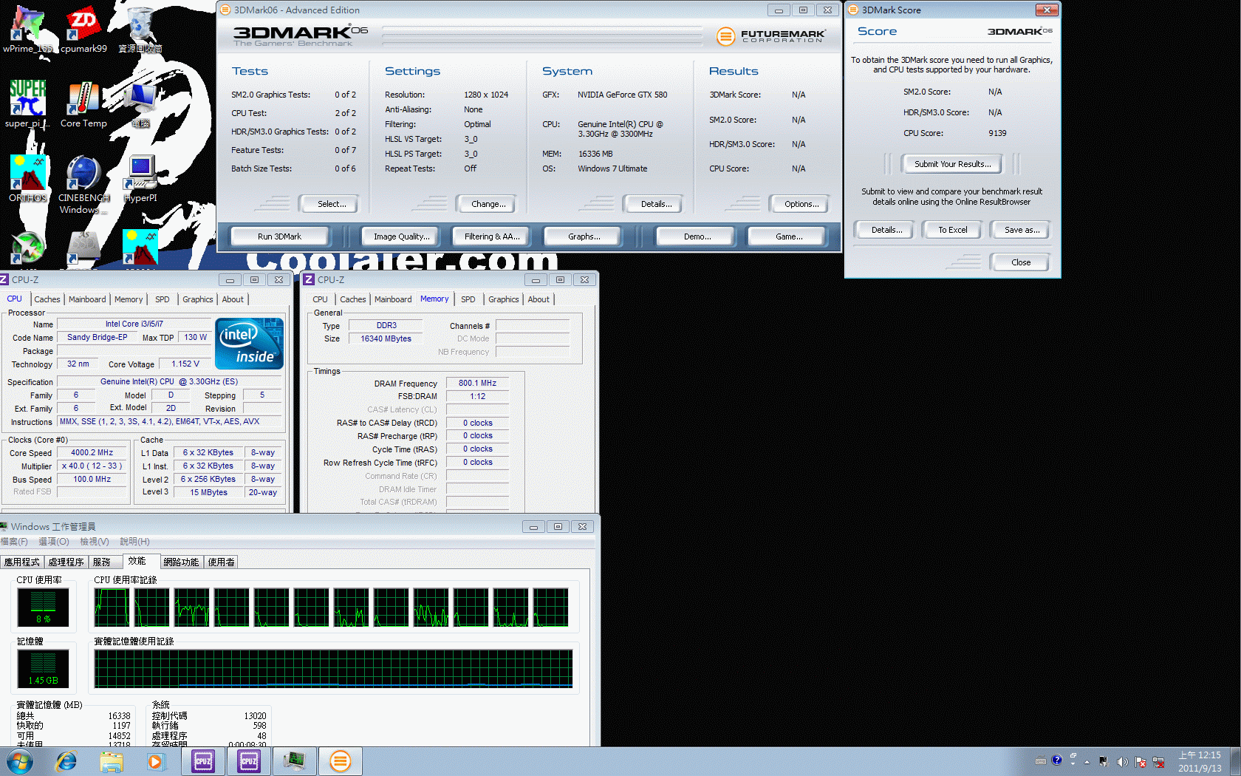1241x776 pixels.
Task: Open the cpumark99 desktop icon
Action: coord(83,30)
